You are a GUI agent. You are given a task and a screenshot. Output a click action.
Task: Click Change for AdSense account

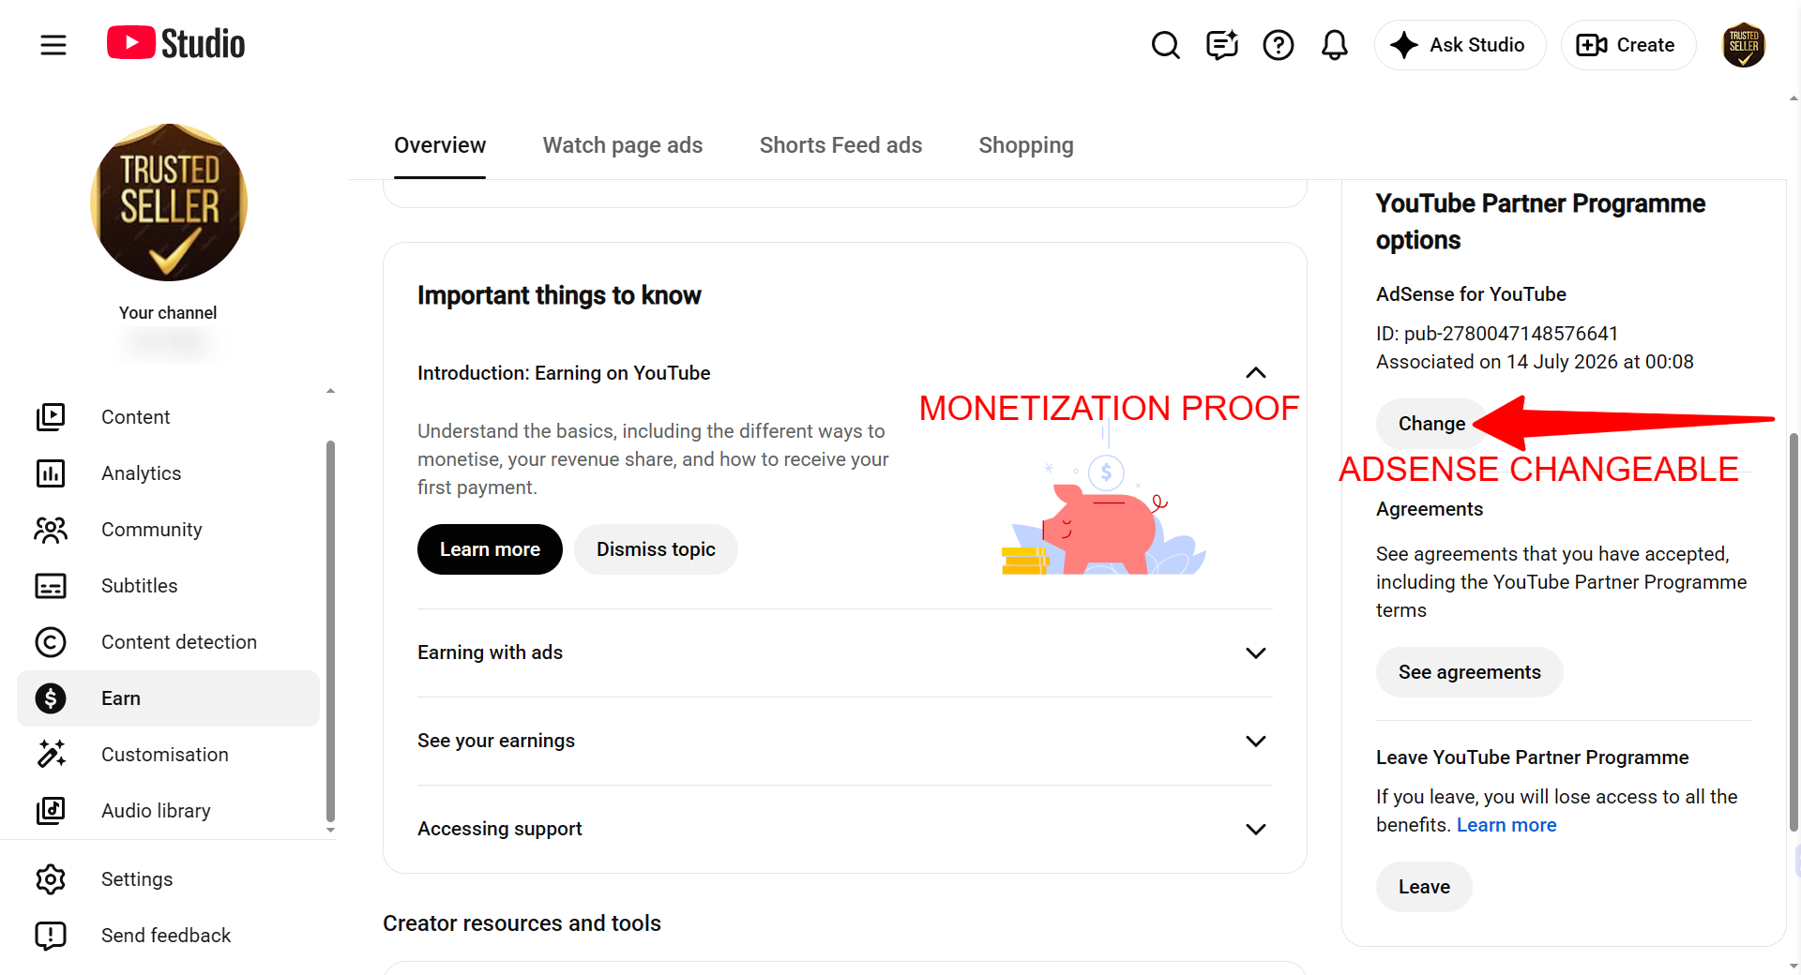click(x=1431, y=424)
